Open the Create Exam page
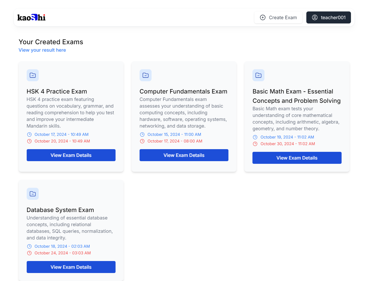368x281 pixels. 278,18
